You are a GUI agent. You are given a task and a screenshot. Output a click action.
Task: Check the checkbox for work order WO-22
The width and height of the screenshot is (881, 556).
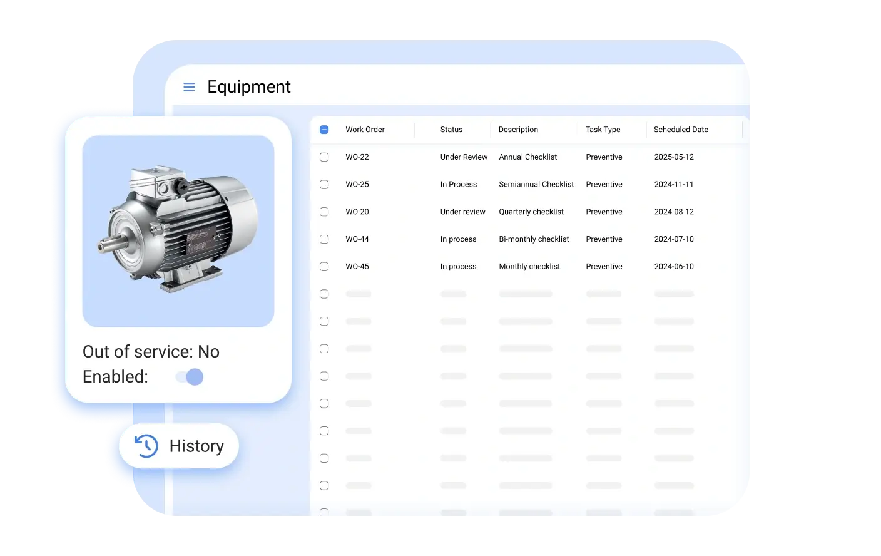(323, 157)
